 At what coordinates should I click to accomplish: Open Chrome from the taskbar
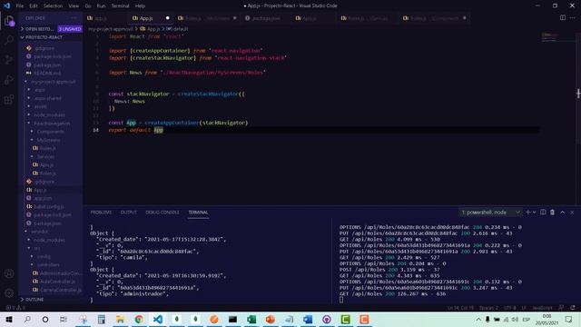139,319
